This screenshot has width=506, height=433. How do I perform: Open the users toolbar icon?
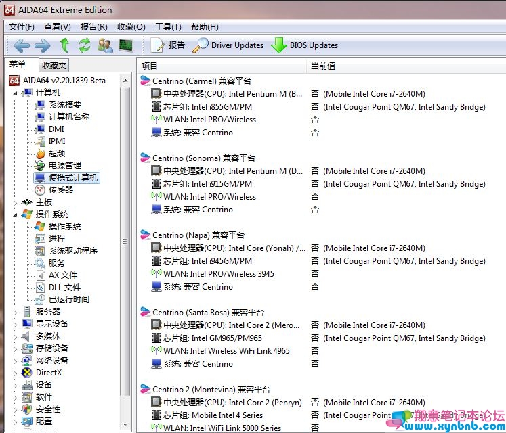click(x=105, y=45)
